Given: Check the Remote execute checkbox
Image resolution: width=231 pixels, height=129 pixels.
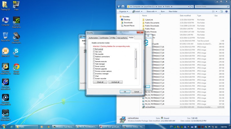Looking at the screenshot, I should click(94, 61).
